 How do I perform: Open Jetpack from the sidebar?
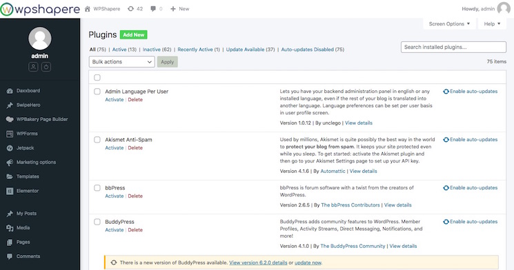coord(25,148)
